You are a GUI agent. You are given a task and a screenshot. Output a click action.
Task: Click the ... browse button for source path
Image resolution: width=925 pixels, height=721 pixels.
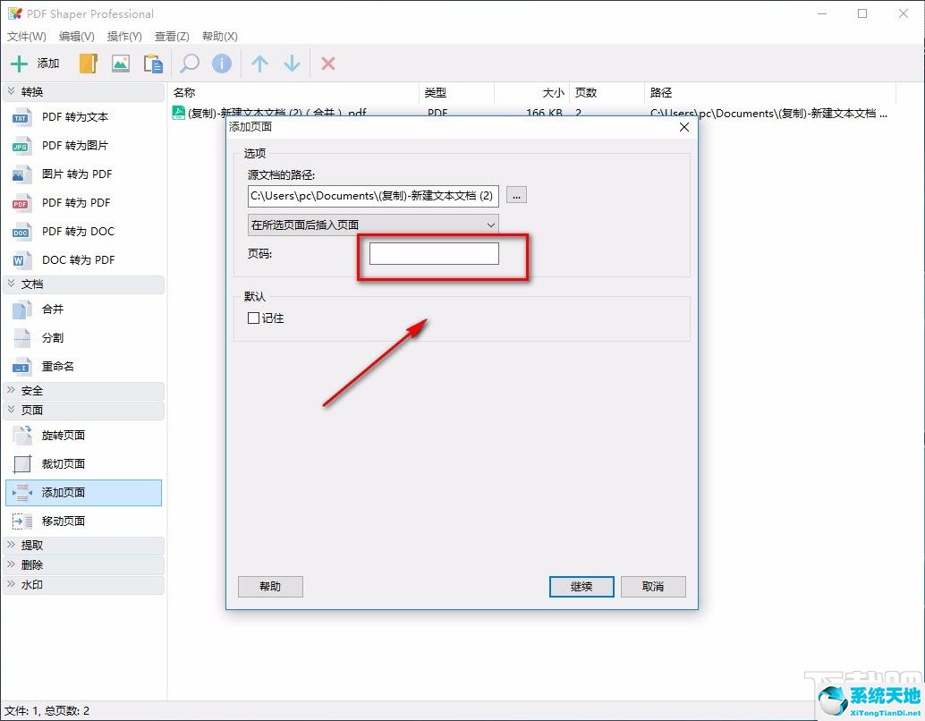tap(516, 195)
